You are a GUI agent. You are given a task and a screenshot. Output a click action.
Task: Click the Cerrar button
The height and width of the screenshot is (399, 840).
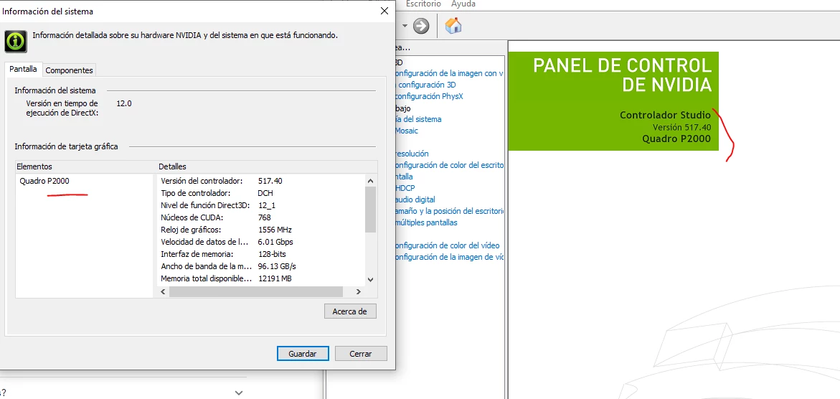click(x=361, y=354)
